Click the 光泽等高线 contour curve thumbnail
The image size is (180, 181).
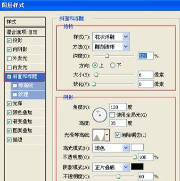click(x=99, y=135)
